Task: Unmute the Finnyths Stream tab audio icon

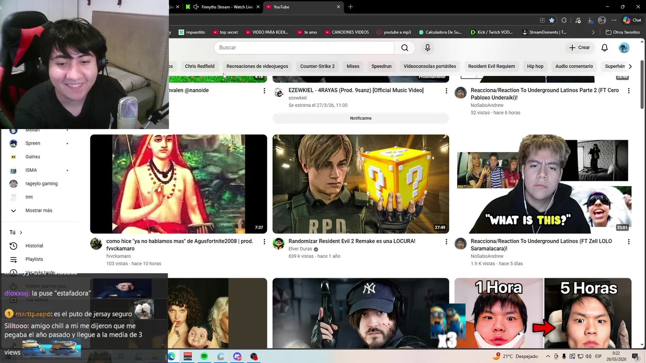Action: tap(195, 7)
